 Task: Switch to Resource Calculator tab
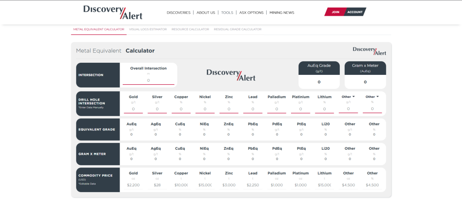tap(190, 29)
